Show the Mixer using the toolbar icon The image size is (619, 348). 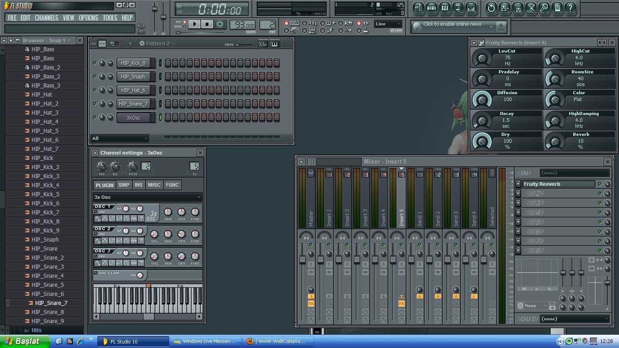471,8
